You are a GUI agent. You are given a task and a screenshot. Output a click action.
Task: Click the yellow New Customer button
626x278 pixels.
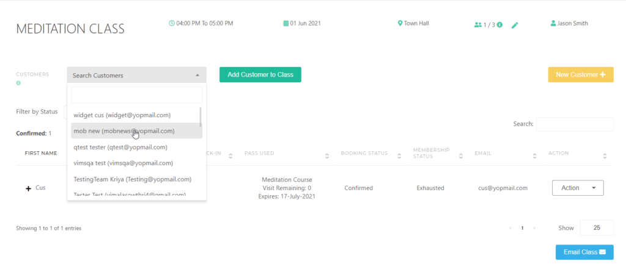point(580,75)
